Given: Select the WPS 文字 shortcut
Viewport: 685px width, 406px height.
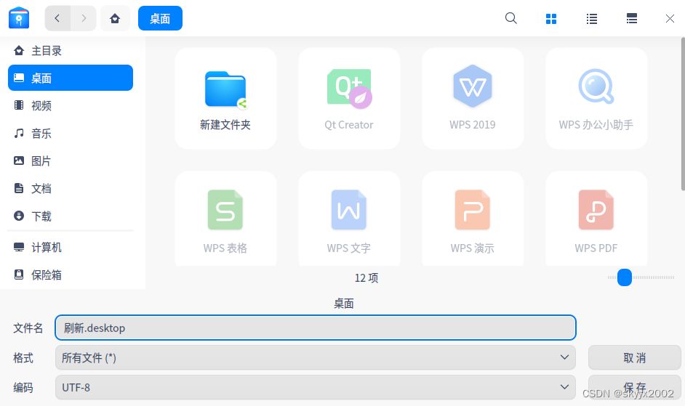Looking at the screenshot, I should [349, 219].
